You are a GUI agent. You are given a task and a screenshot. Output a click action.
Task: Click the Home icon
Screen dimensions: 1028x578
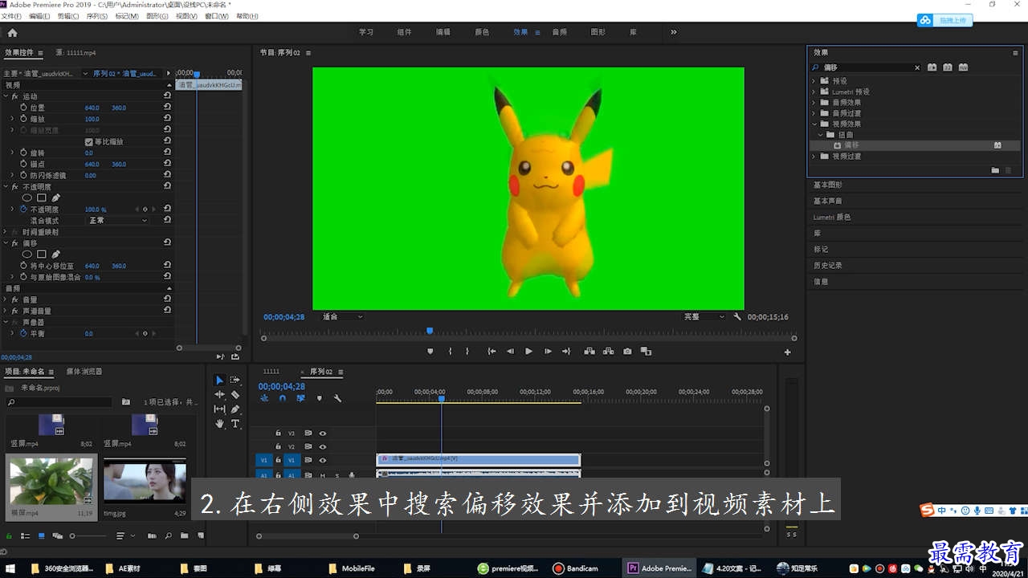[12, 33]
